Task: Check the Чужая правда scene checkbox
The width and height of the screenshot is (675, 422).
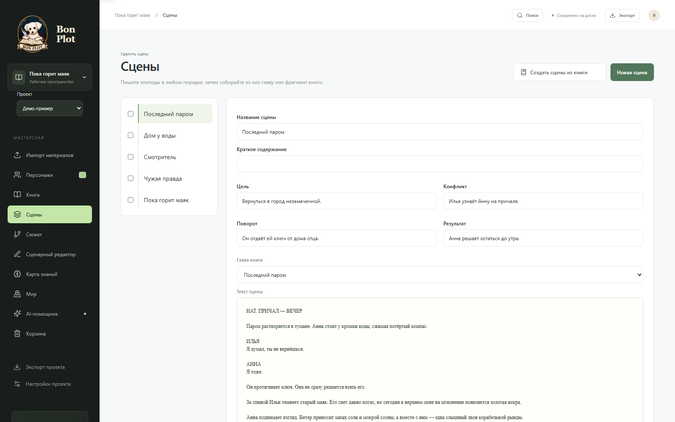Action: [130, 178]
